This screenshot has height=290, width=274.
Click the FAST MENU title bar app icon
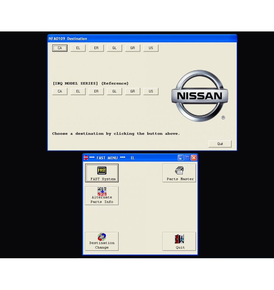point(86,158)
